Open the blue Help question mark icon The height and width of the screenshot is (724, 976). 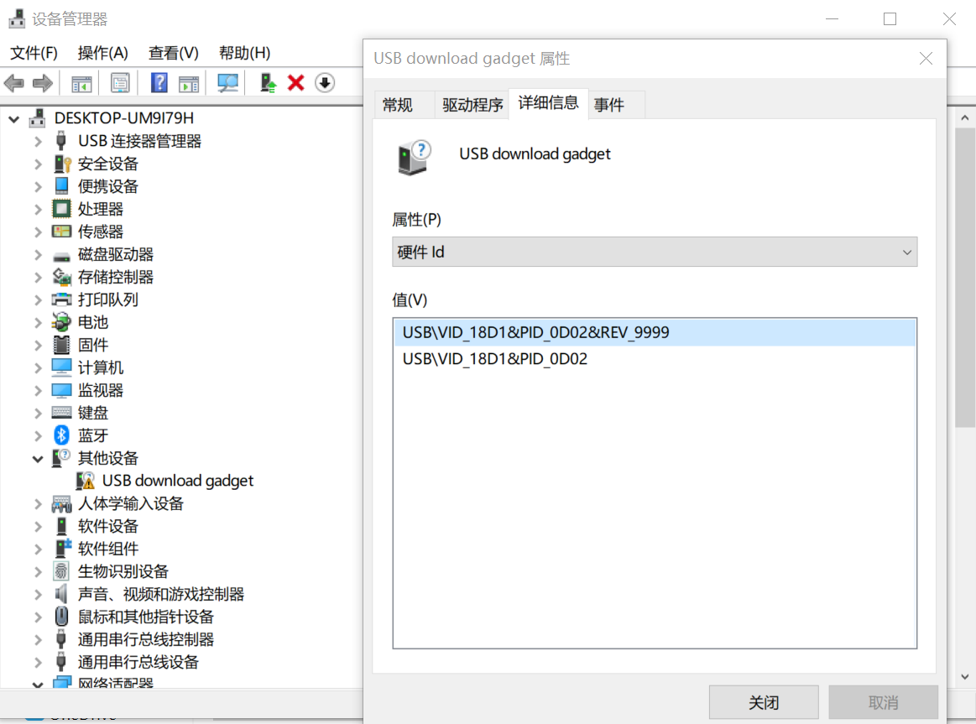pos(159,83)
